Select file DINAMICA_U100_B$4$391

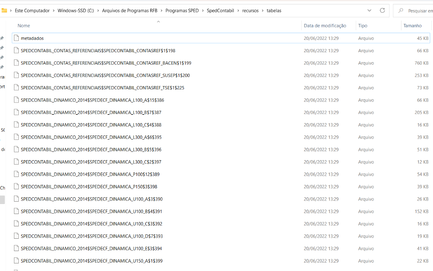point(91,212)
